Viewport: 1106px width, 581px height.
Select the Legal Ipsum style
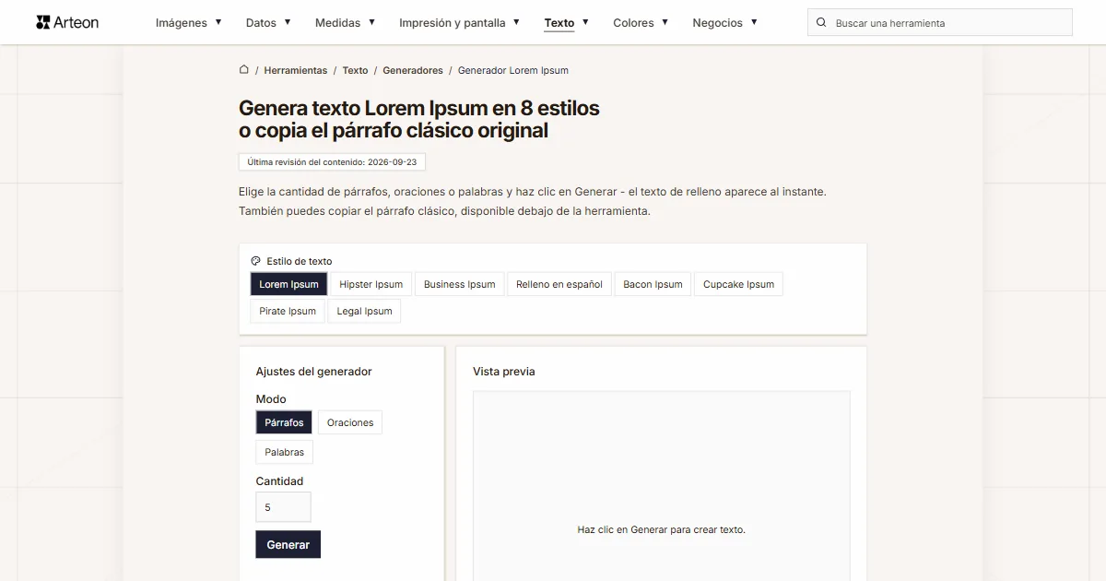(x=364, y=311)
